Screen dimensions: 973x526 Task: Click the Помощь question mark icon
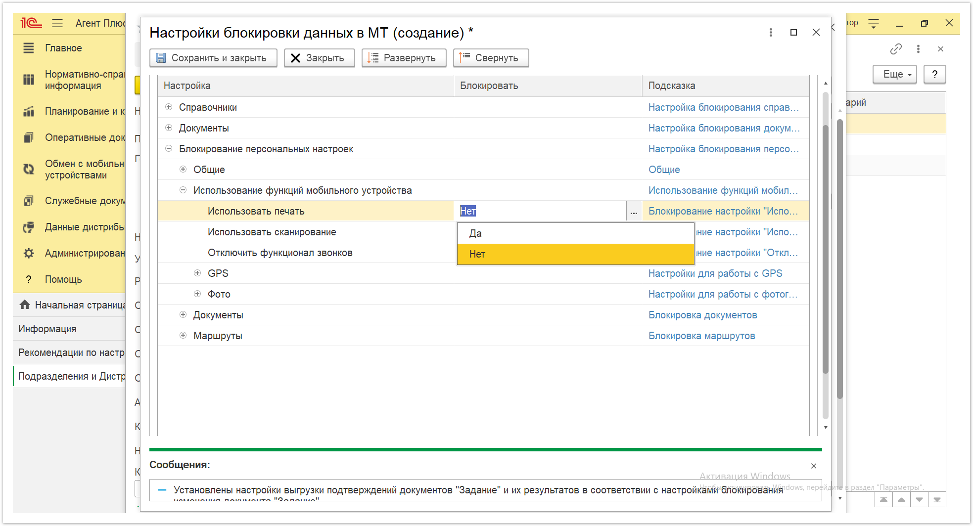(x=29, y=279)
